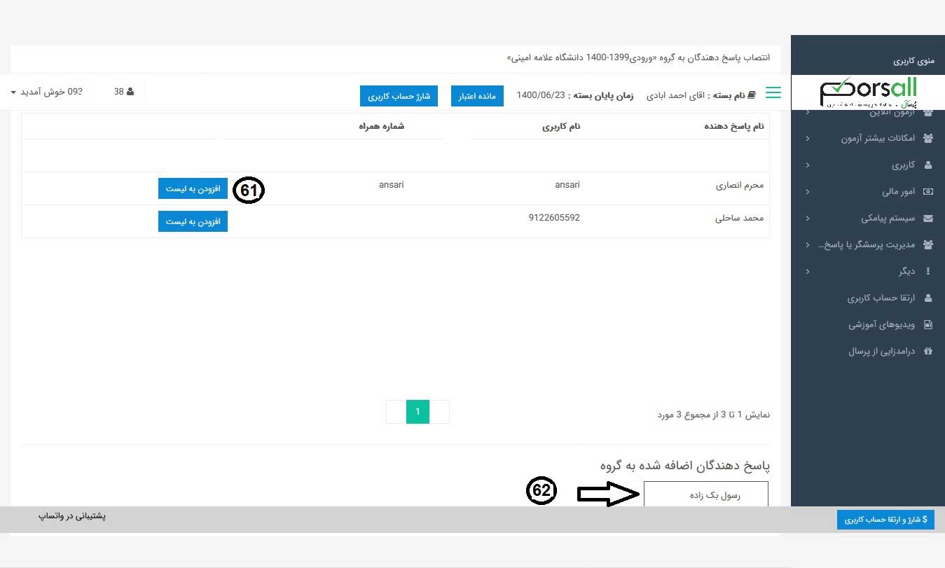Click the person icon beside کاربری
Image resolution: width=945 pixels, height=568 pixels.
[x=928, y=165]
